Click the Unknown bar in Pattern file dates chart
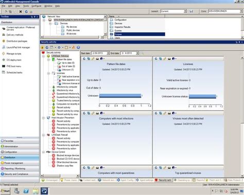The image size is (244, 195). (120, 96)
